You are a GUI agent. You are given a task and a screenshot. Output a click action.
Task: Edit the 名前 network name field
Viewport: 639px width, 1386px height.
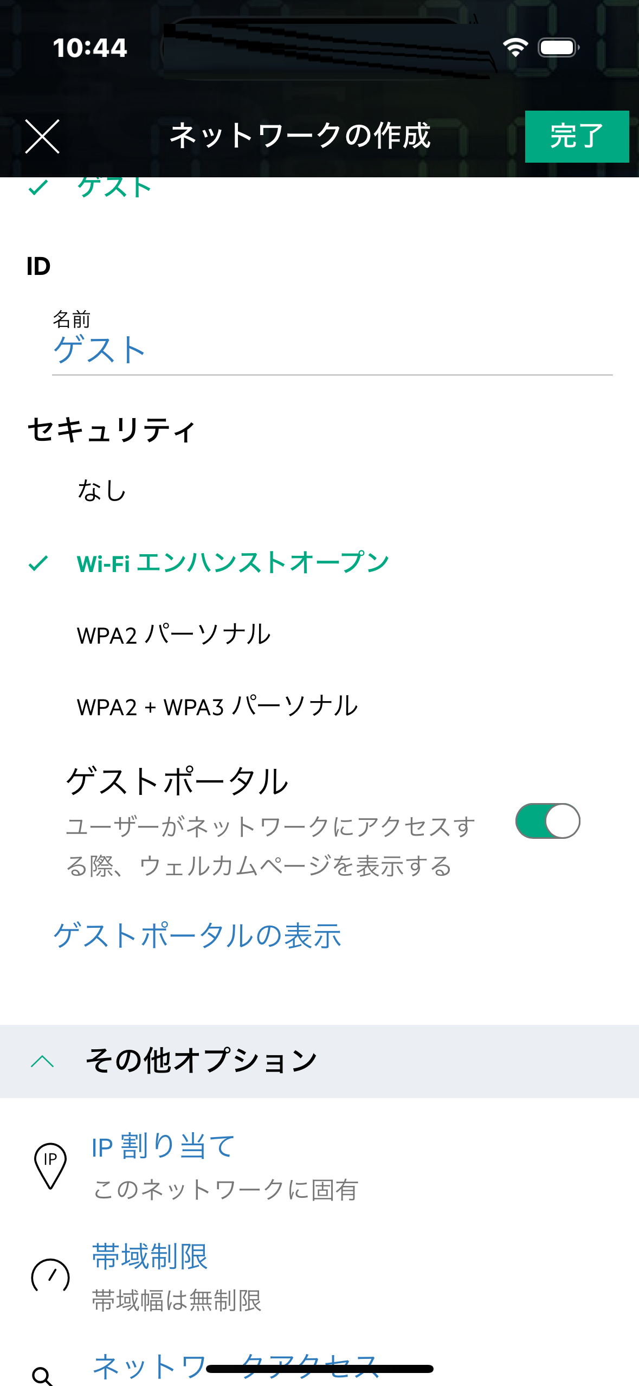tap(332, 350)
